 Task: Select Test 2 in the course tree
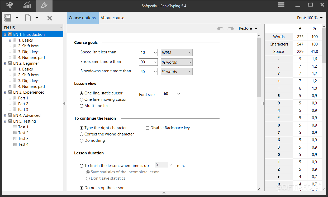click(x=23, y=133)
